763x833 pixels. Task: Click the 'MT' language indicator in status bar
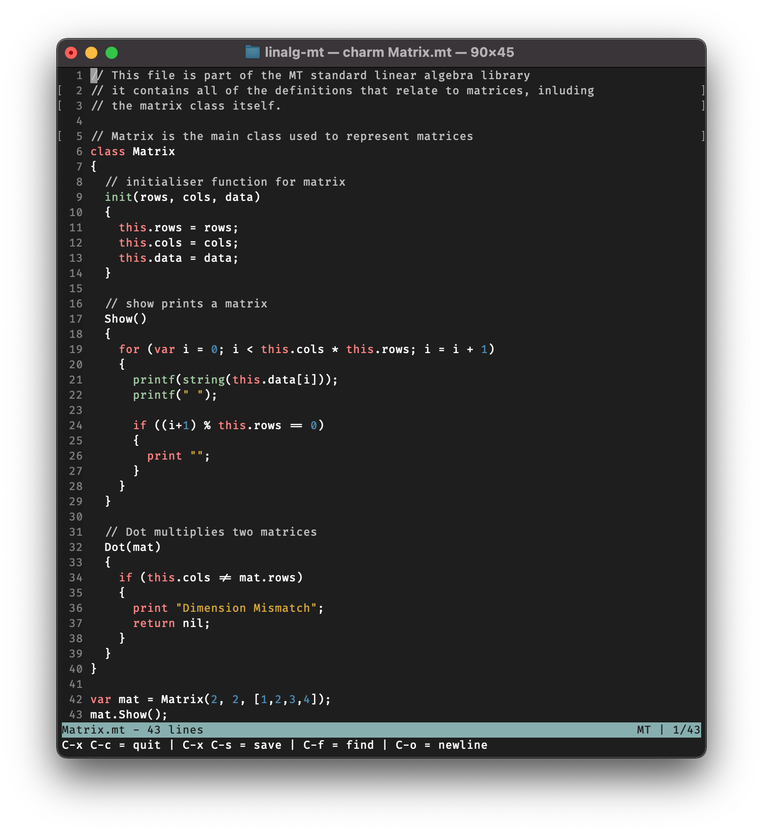point(643,730)
